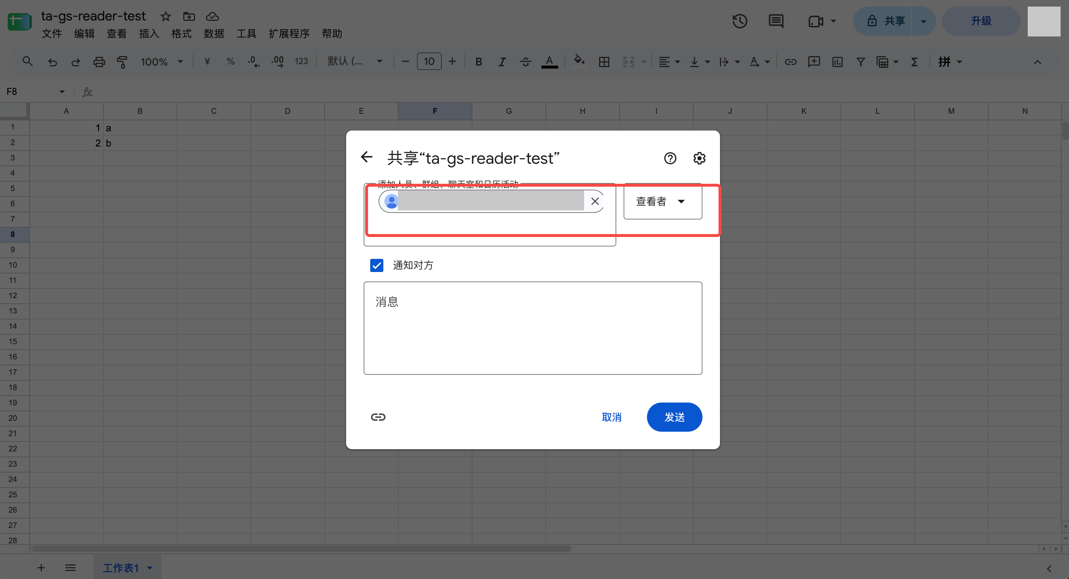Screen dimensions: 1069x579
Task: Open the 工作表1 tab arrow menu
Action: tap(150, 568)
